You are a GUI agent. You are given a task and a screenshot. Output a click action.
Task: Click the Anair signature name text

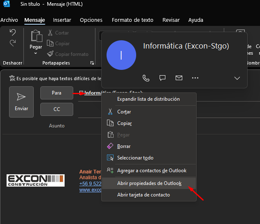pyautogui.click(x=90, y=171)
